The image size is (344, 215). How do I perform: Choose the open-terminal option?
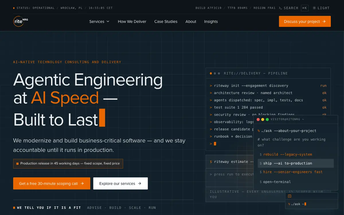[296, 182]
